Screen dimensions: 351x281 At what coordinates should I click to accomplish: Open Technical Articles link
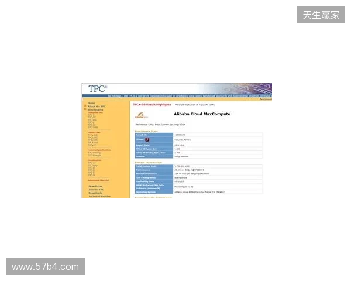[x=99, y=196]
